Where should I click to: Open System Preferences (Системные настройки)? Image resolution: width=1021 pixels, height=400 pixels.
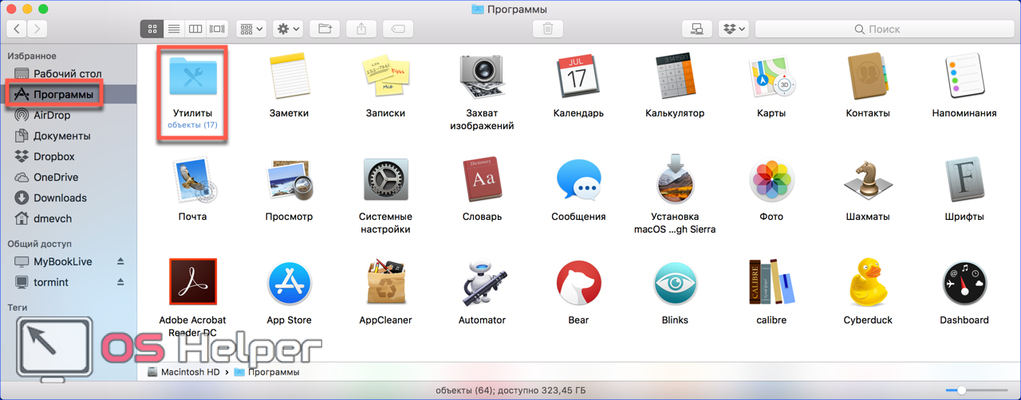pyautogui.click(x=385, y=181)
